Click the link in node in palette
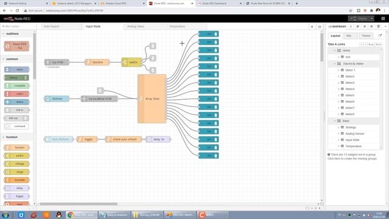389x219 pixels. 17,110
